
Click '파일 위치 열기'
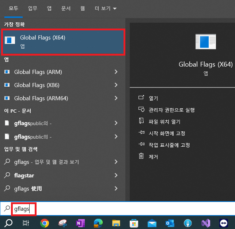point(164,121)
